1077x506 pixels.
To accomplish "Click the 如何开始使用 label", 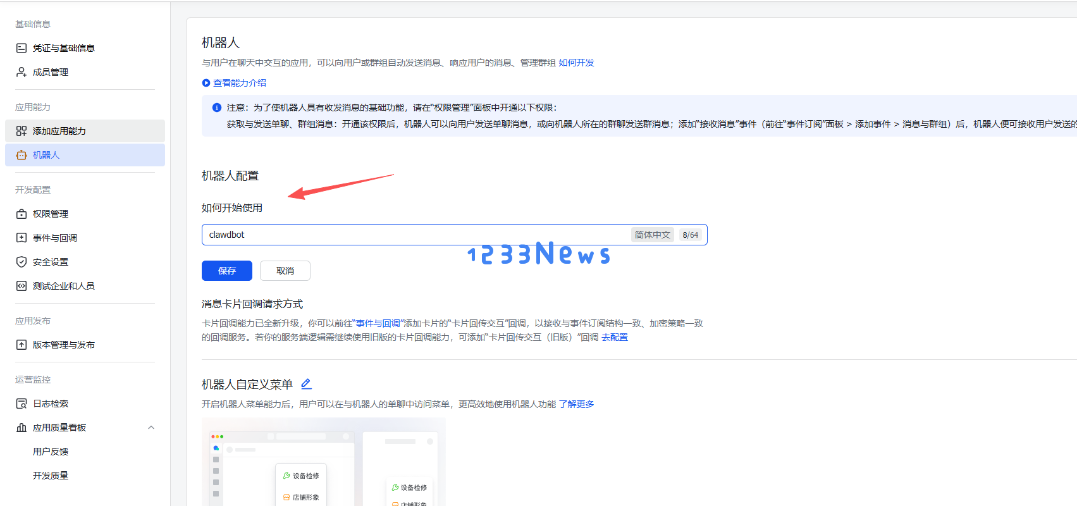I will coord(232,207).
